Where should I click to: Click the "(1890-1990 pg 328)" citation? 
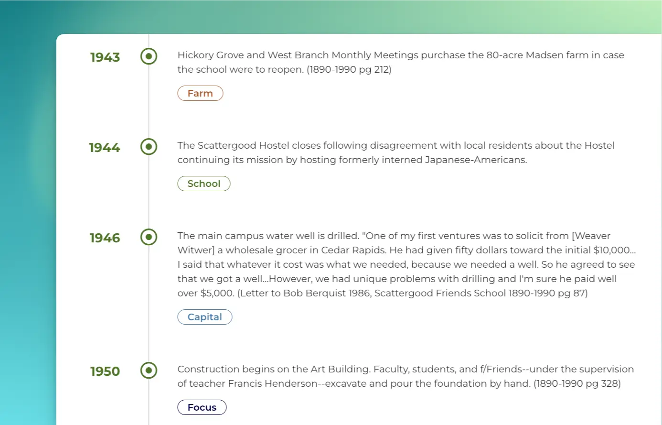click(577, 384)
